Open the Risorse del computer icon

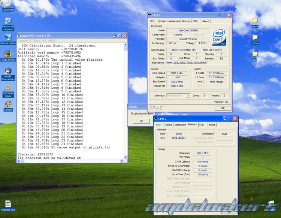(7, 21)
